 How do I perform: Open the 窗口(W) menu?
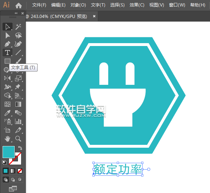click(x=177, y=5)
